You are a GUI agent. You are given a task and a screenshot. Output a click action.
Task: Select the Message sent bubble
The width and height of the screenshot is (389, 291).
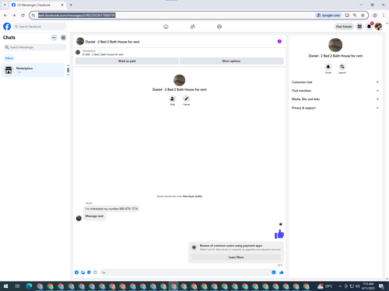pyautogui.click(x=94, y=216)
